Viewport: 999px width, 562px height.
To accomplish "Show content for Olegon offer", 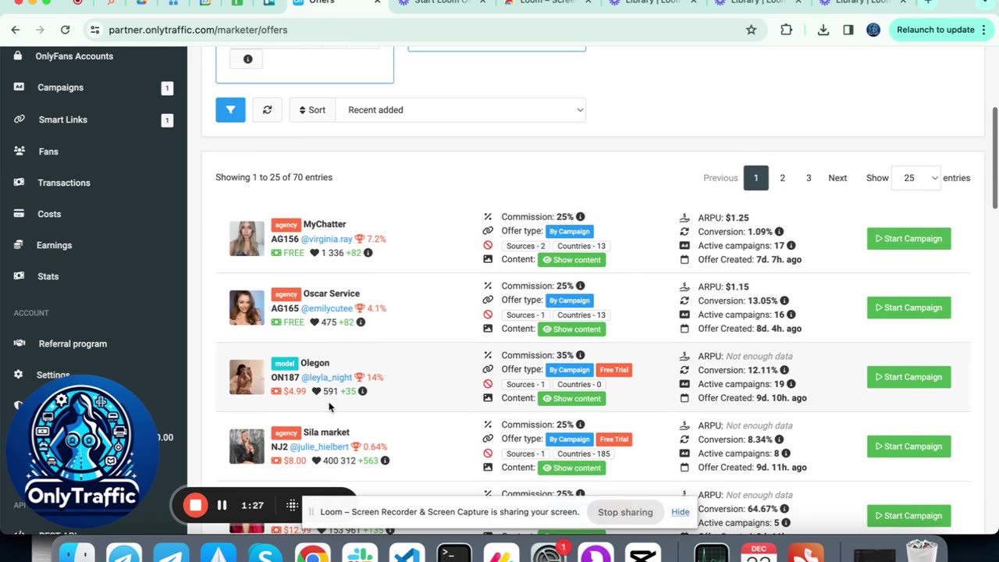I will 571,399.
